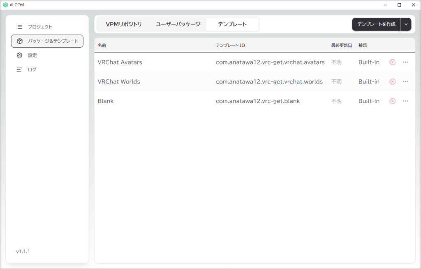Open 設定 settings page

tap(47, 56)
